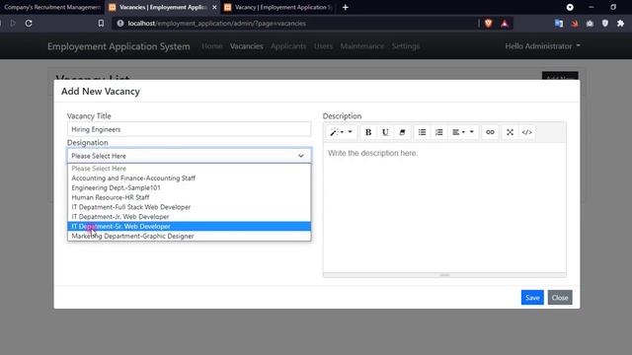Click the browser address bar URL

[216, 24]
